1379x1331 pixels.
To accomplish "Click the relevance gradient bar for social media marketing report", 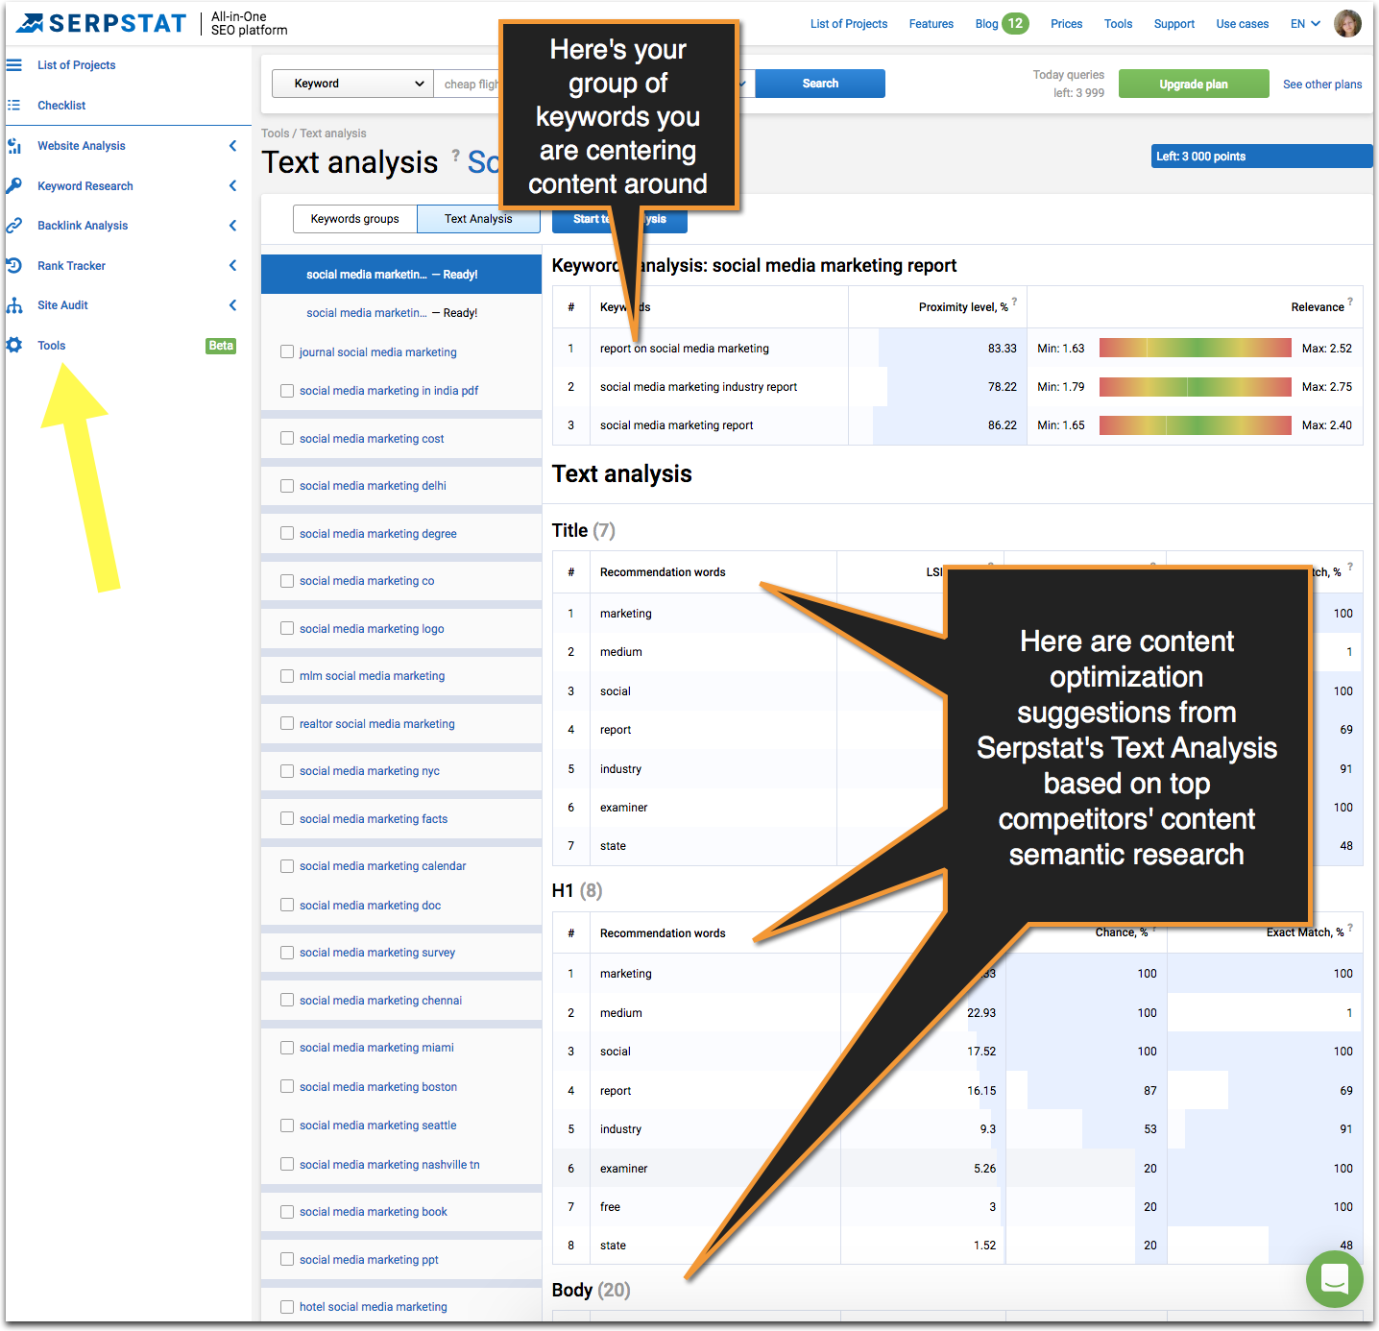I will coord(1194,424).
